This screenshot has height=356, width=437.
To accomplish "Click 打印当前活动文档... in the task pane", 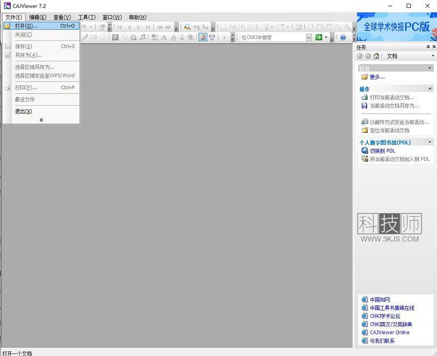I will (392, 98).
